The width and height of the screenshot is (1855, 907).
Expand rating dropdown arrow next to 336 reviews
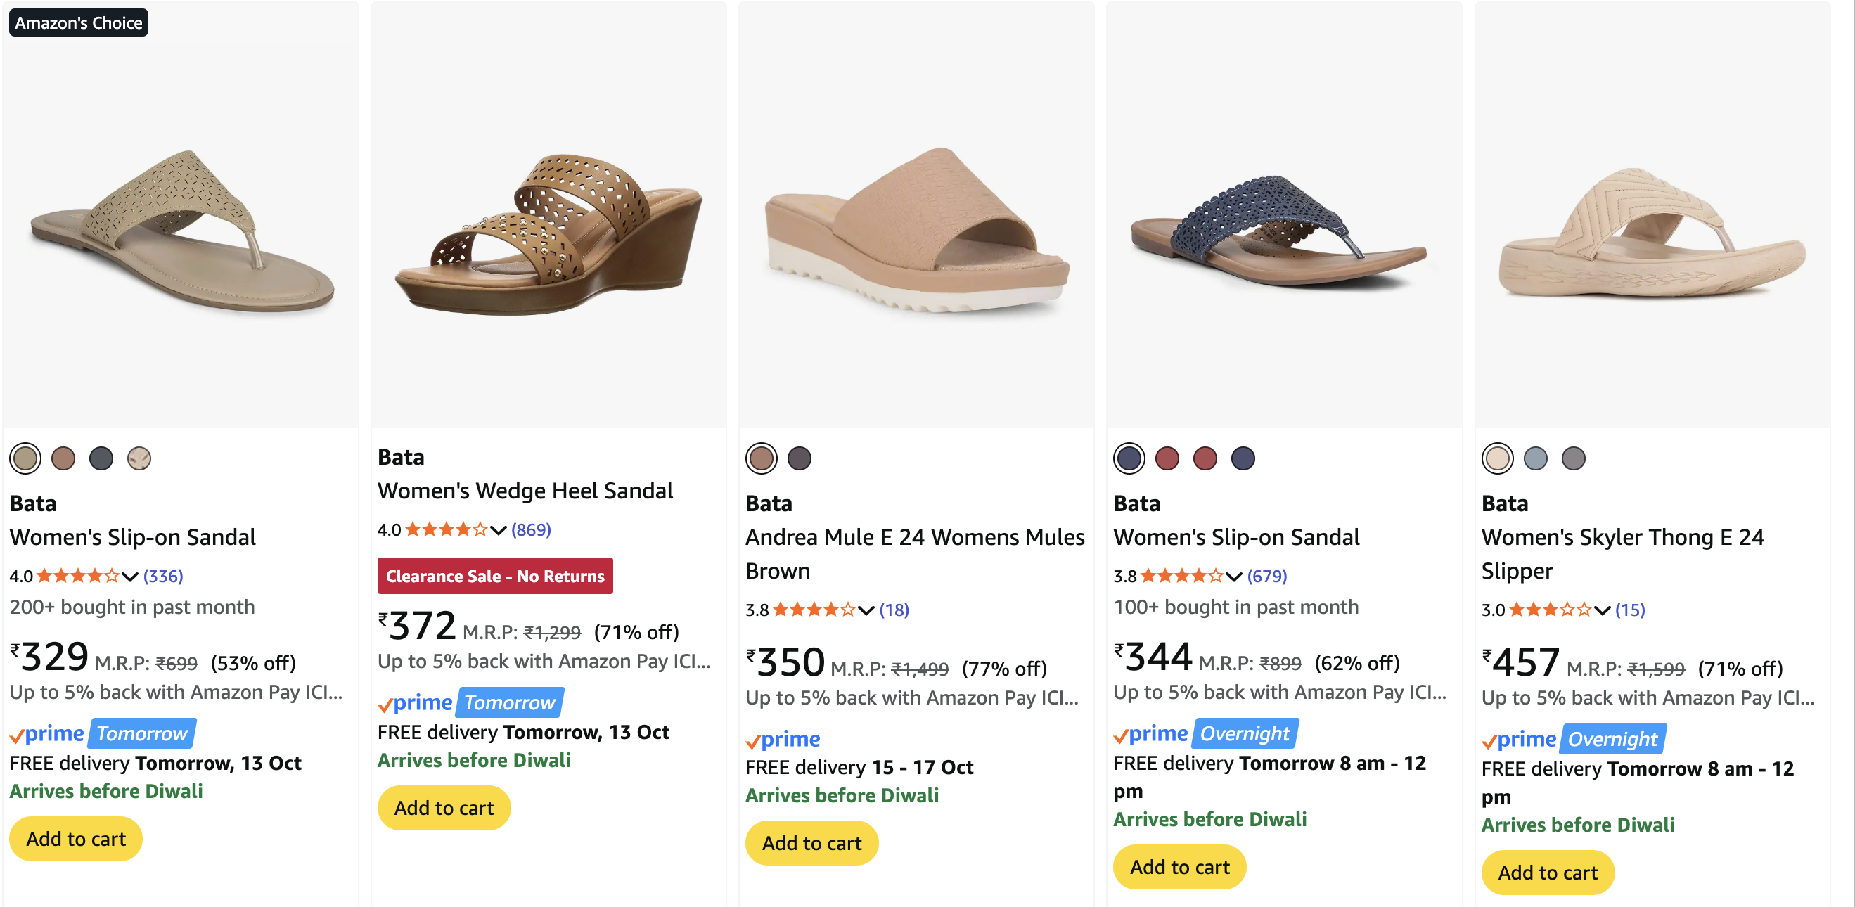click(130, 576)
